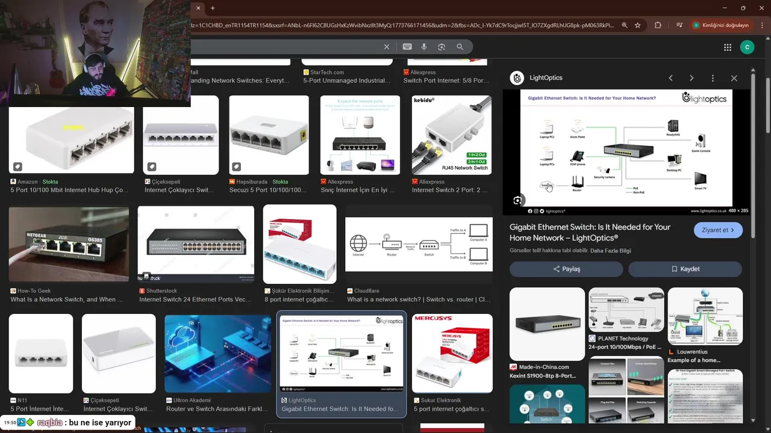Open Mercusys Sukur Elektronik box image
771x433 pixels.
(452, 354)
